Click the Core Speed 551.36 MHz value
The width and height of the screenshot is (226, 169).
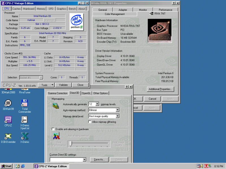coord(30,57)
